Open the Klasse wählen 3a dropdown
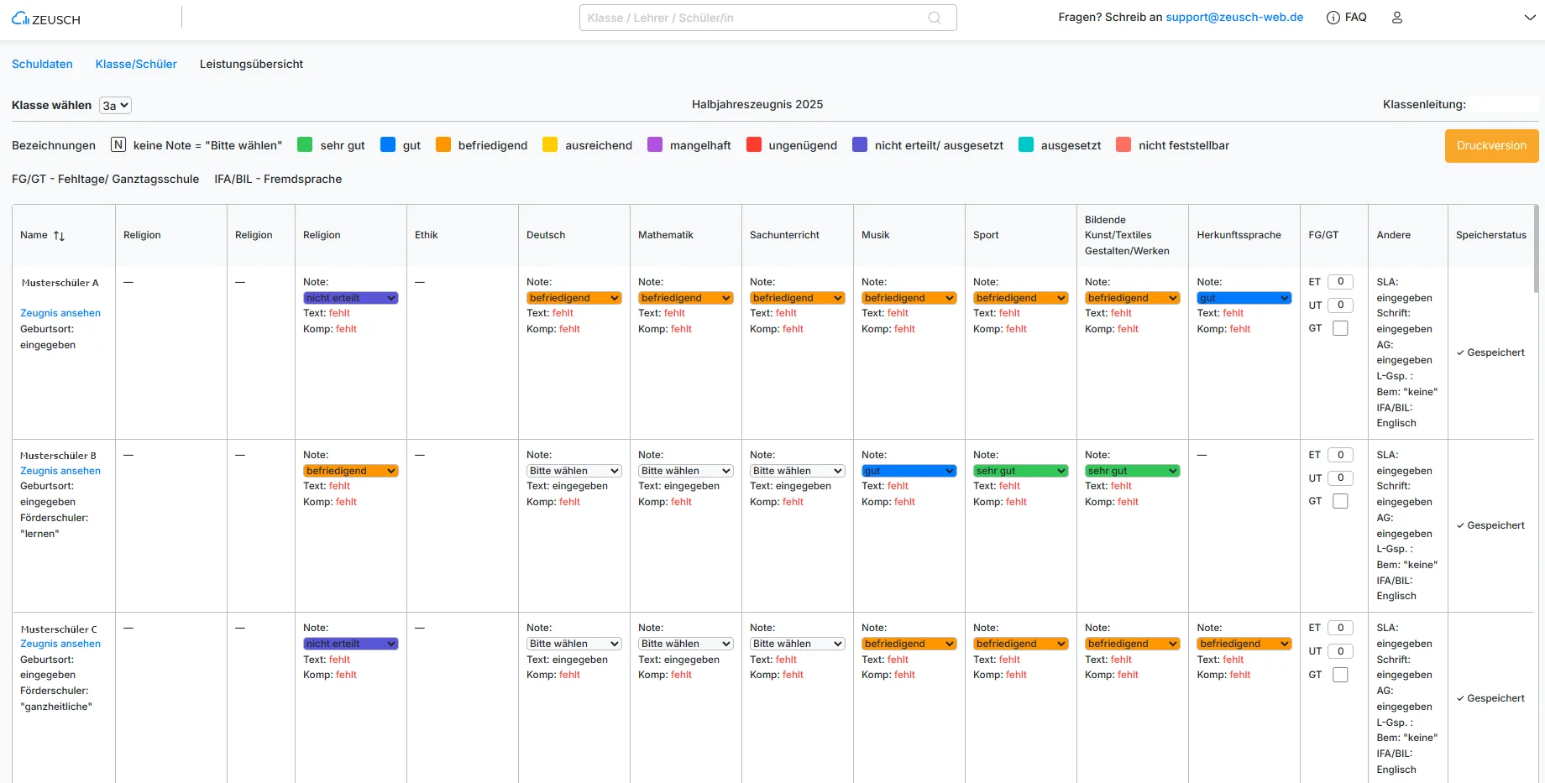The height and width of the screenshot is (783, 1545). click(115, 106)
